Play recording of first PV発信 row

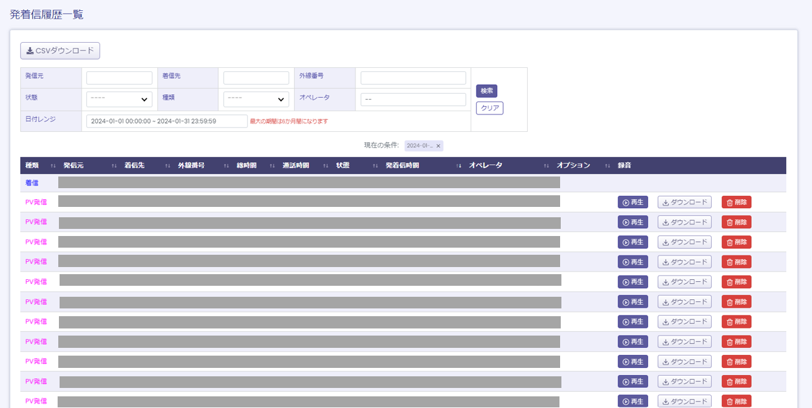(x=633, y=202)
